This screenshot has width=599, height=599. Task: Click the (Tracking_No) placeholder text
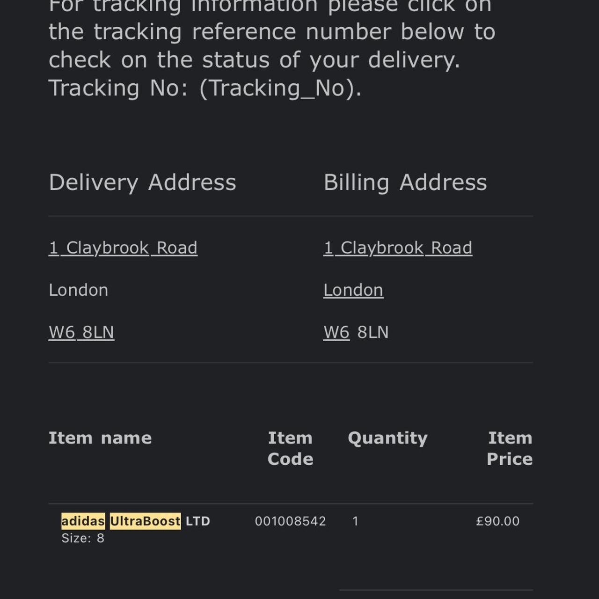280,88
